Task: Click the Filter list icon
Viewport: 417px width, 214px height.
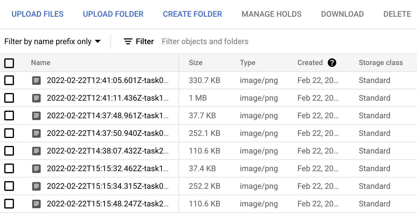Action: 128,42
